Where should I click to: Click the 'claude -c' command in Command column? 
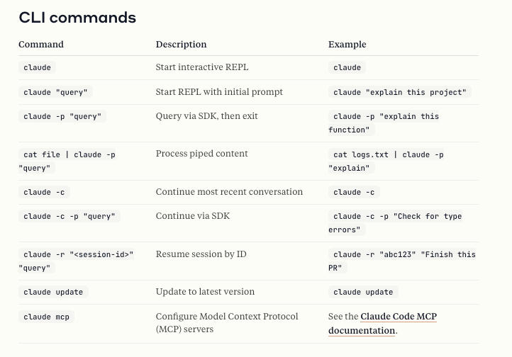coord(45,192)
